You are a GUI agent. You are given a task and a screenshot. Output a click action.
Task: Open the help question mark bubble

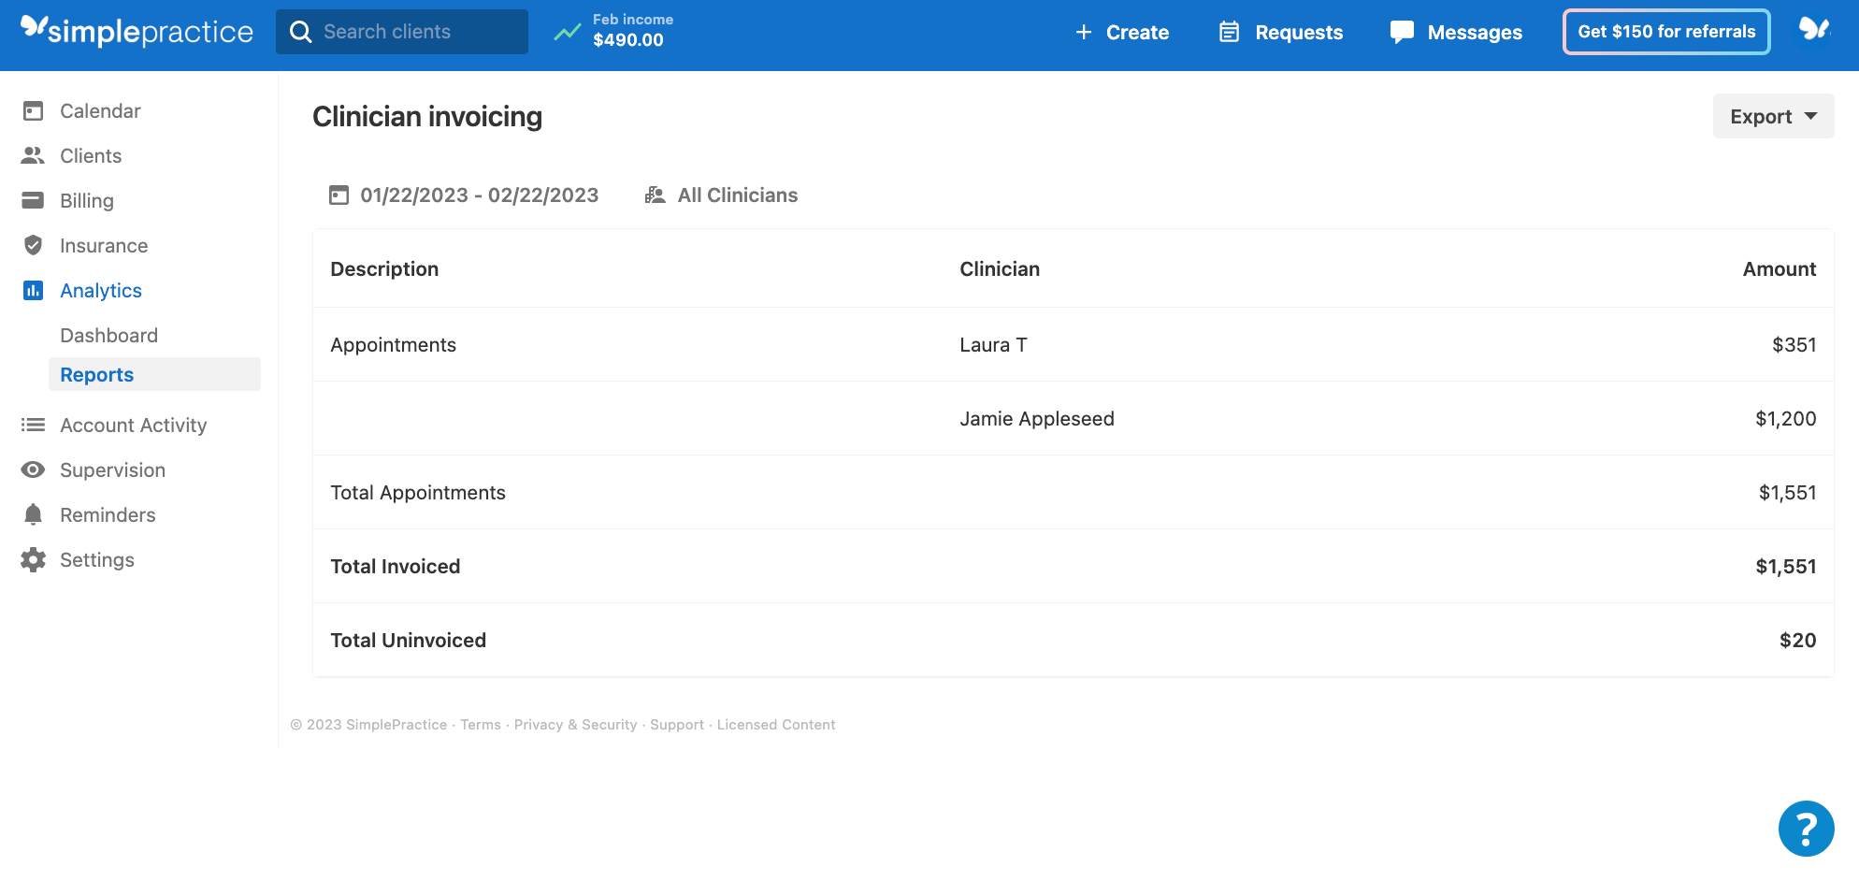click(x=1805, y=828)
